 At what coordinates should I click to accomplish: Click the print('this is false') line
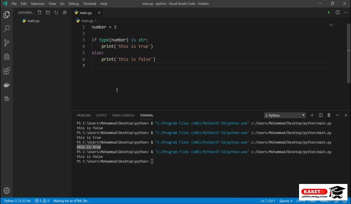click(128, 59)
